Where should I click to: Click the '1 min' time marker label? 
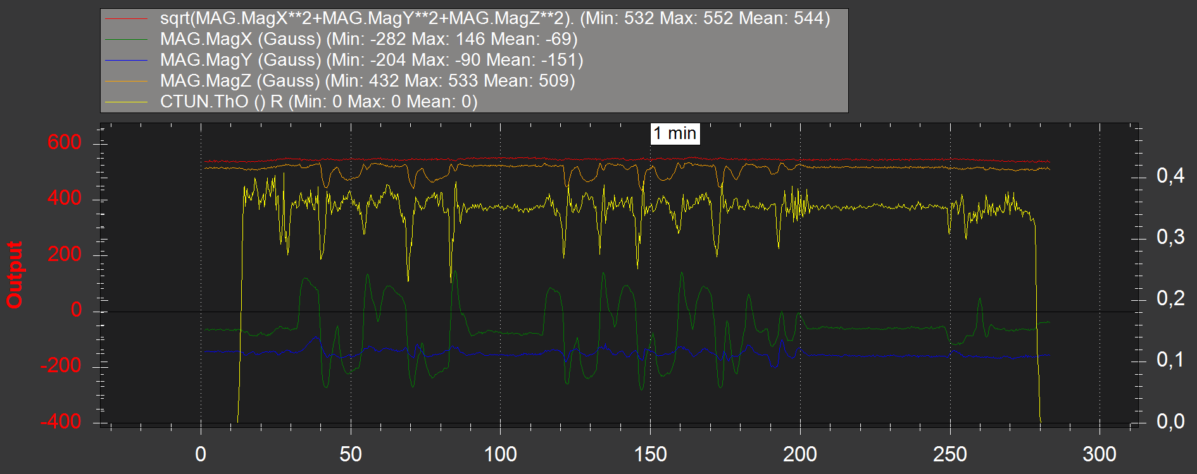[675, 133]
